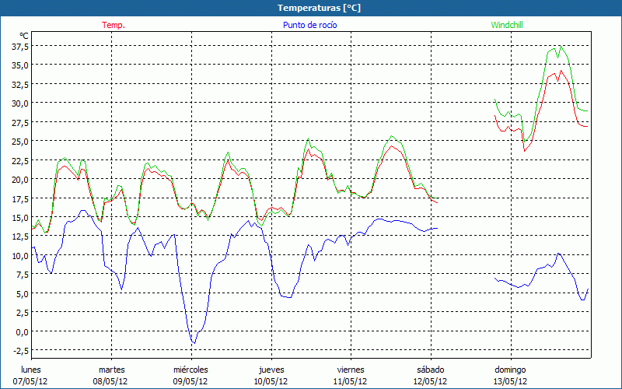
Task: Click the 10,0 y-axis tick label
Action: tap(20, 255)
